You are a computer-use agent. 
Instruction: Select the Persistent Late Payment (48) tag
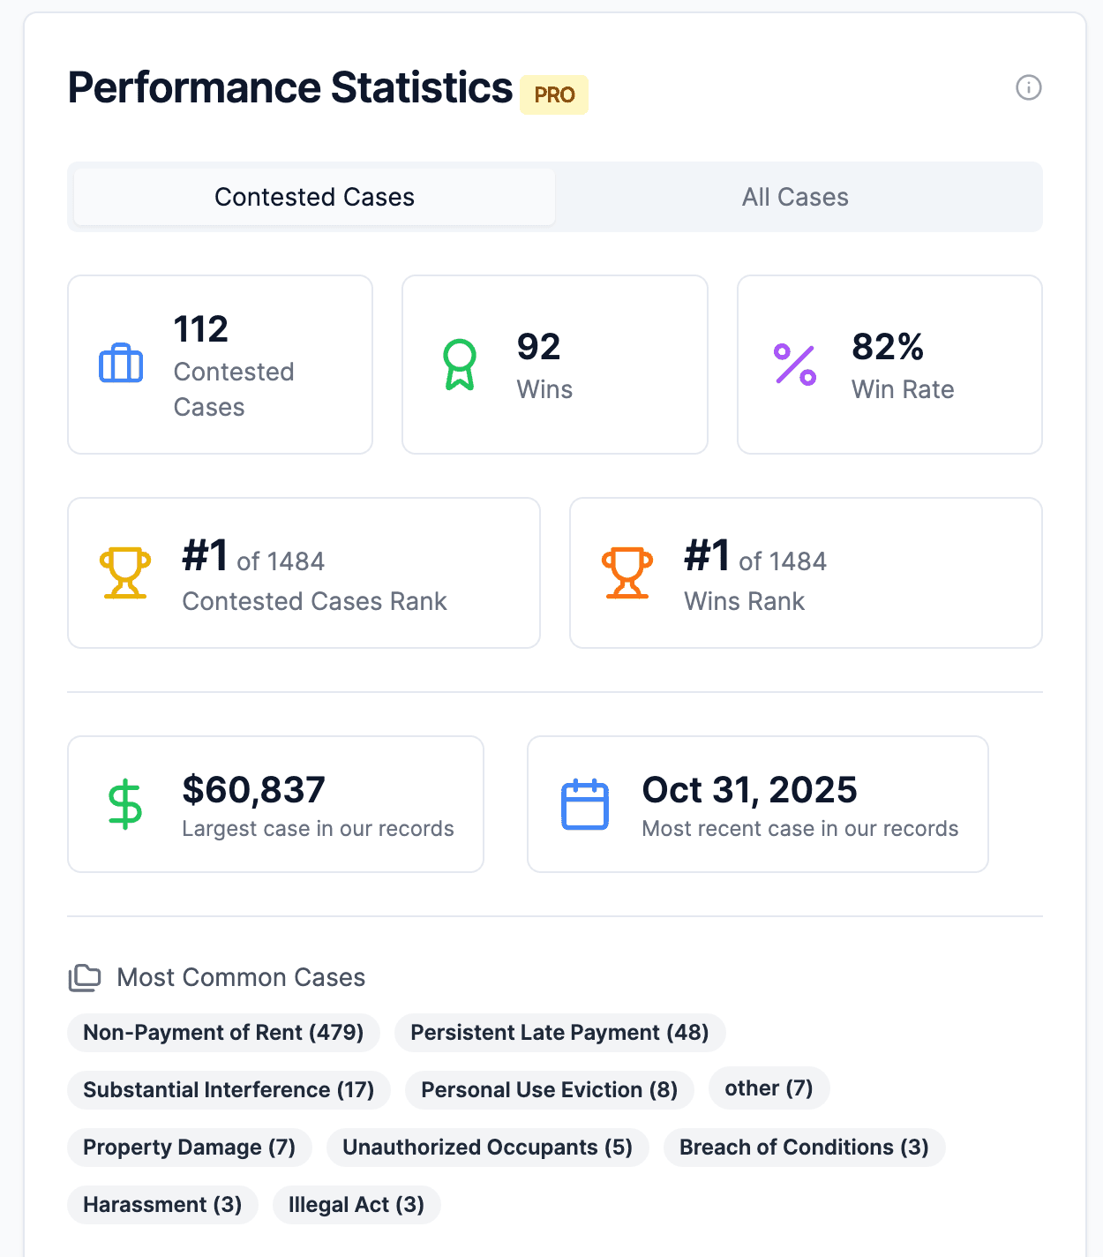pyautogui.click(x=559, y=1033)
